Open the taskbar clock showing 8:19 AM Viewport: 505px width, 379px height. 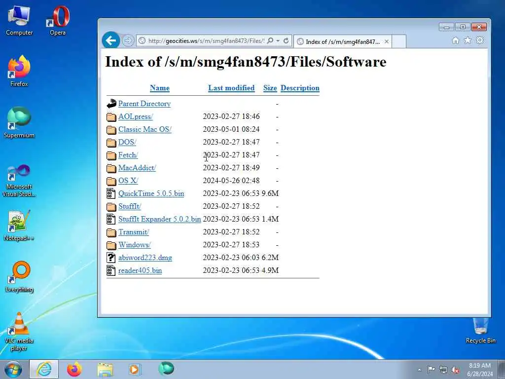coord(480,370)
